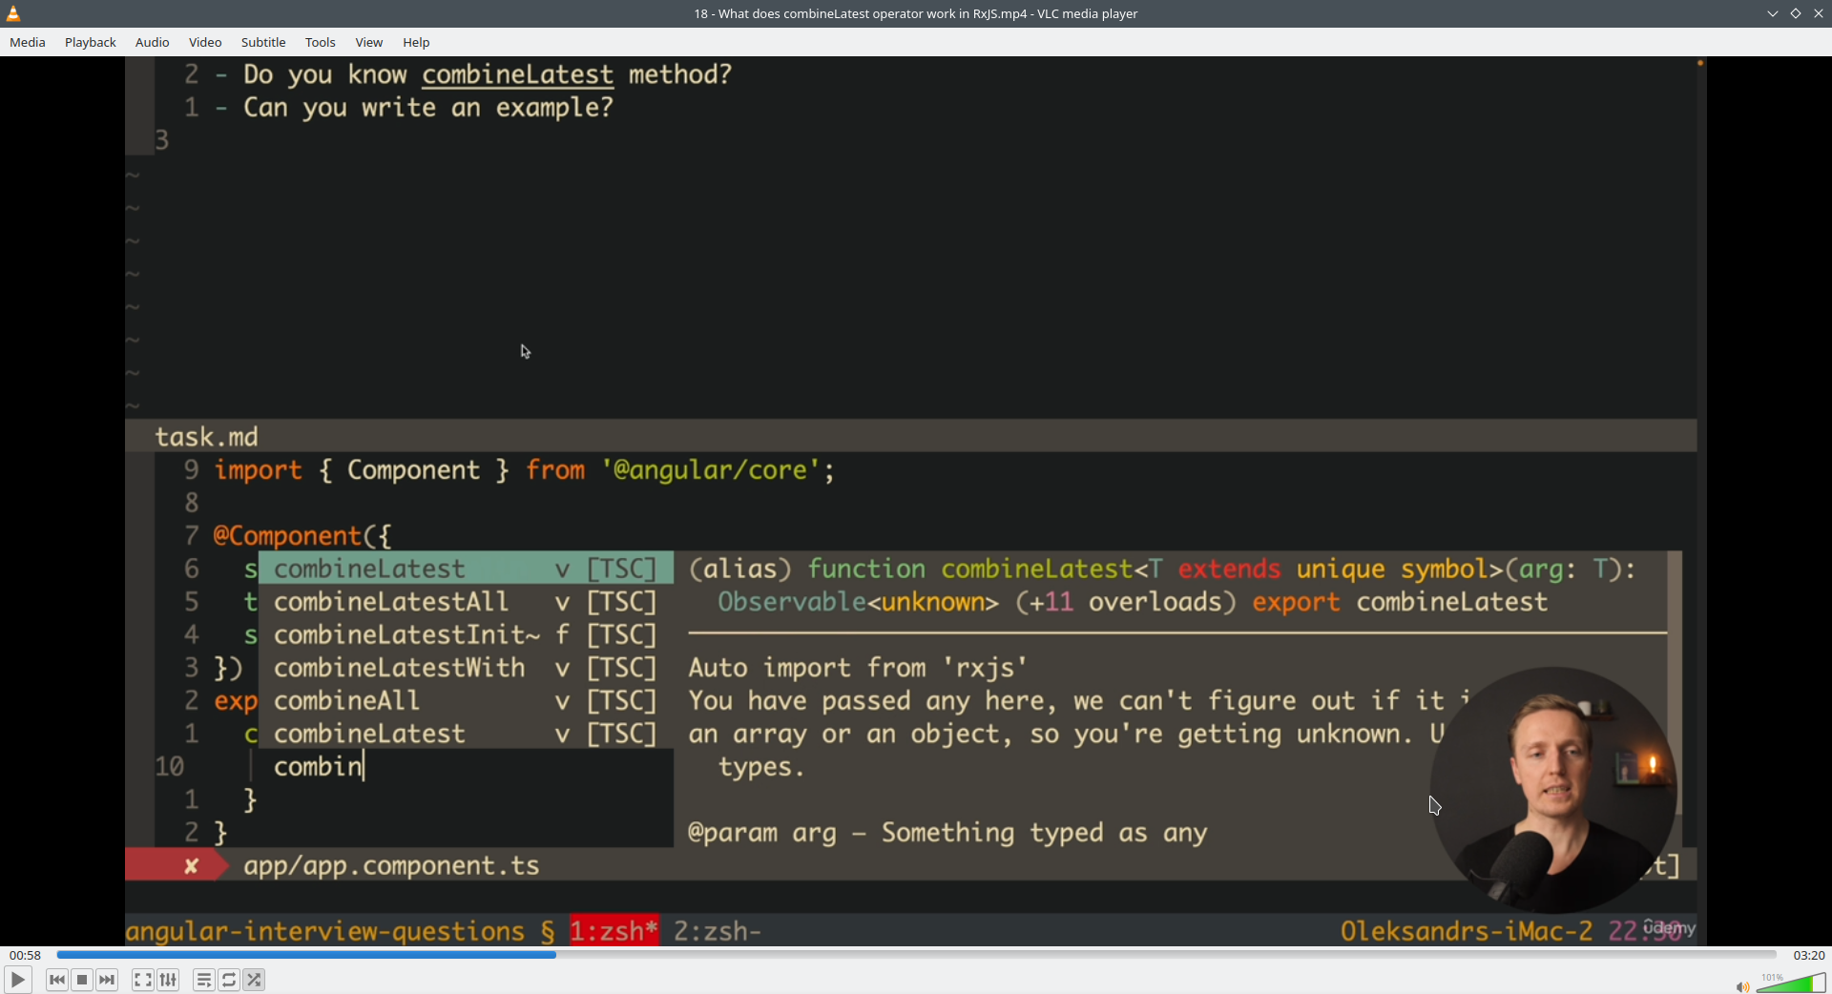Open the Tools menu

point(320,42)
